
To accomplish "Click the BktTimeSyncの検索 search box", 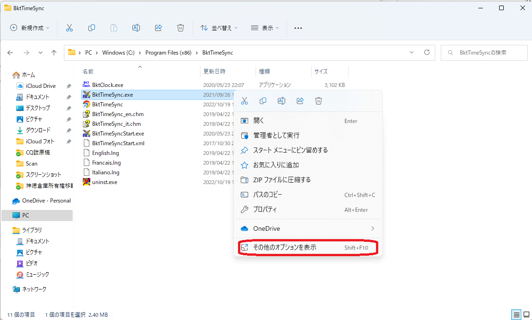I will (x=484, y=53).
